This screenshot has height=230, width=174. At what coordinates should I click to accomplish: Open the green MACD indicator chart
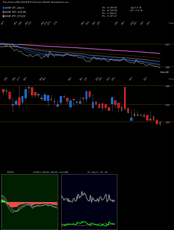pyautogui.click(x=30, y=202)
